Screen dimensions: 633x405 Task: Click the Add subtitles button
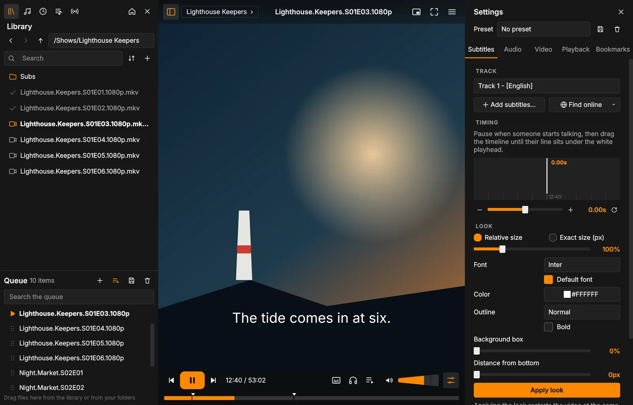pyautogui.click(x=509, y=105)
